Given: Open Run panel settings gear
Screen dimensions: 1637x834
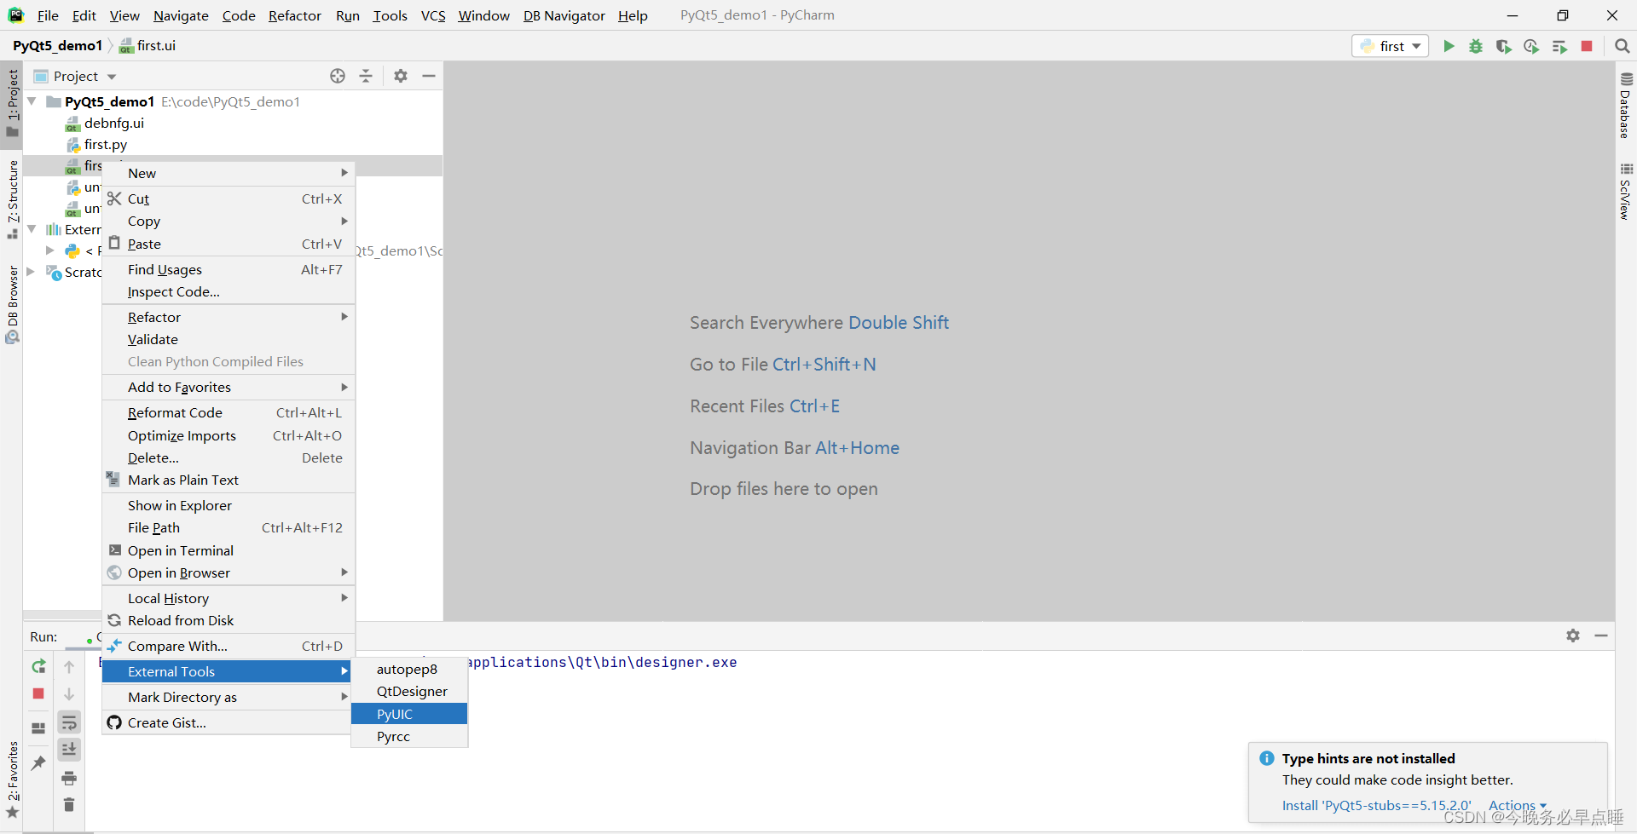Looking at the screenshot, I should click(x=1573, y=636).
